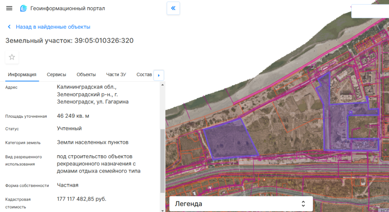
Task: Click the Геоинформационный портал logo icon
Action: 24,8
